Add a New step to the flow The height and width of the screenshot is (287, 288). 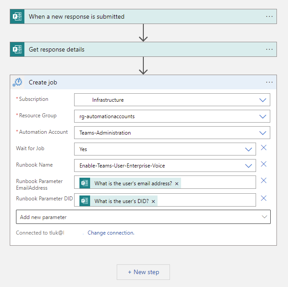pyautogui.click(x=143, y=272)
